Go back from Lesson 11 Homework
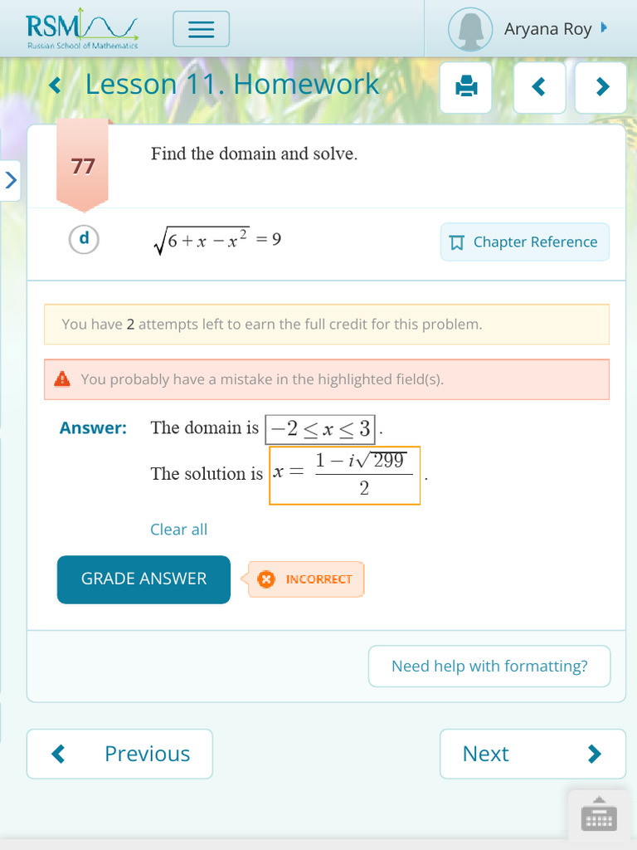Viewport: 637px width, 850px height. tap(56, 85)
